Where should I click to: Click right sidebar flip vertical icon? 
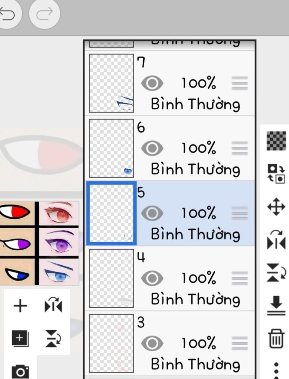tap(276, 273)
